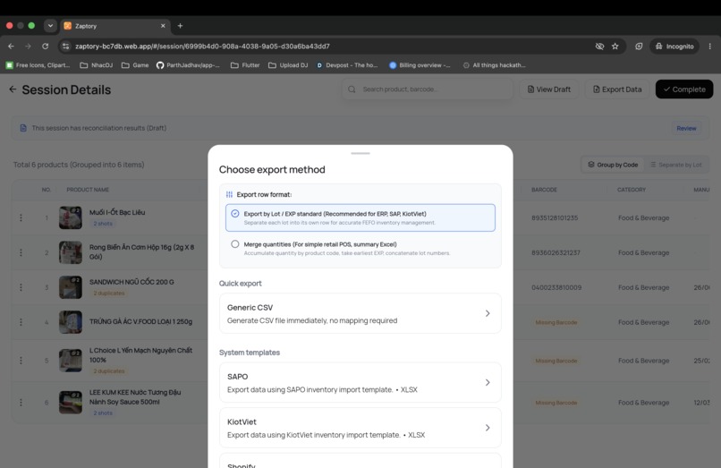Open thumbnail of Rong Biển Ăn Cơm Hộp
721x468 pixels.
pyautogui.click(x=71, y=252)
